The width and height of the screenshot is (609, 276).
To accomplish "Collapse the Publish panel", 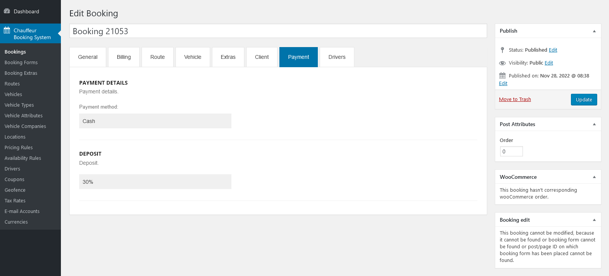I will click(x=594, y=31).
